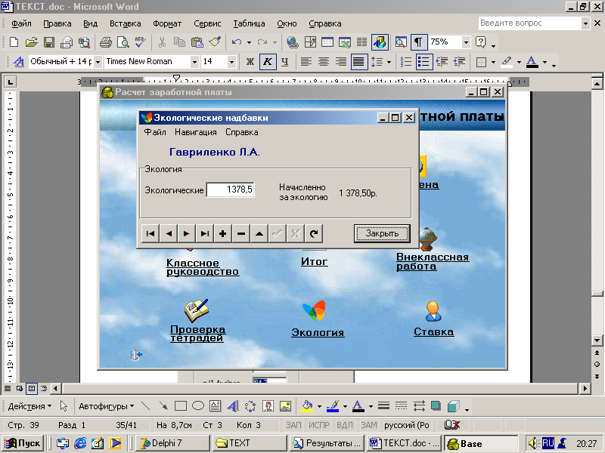Open the Word Файл menu

(21, 23)
